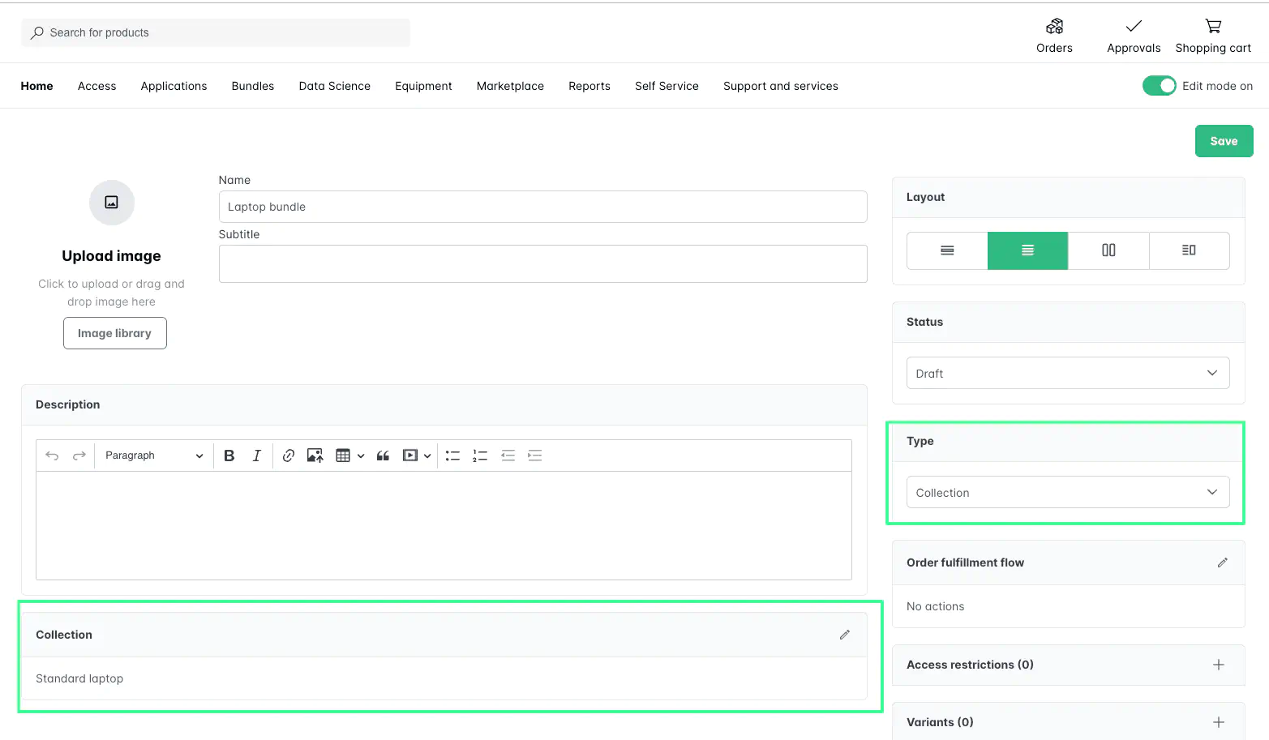Viewport: 1269px width, 740px height.
Task: Insert an image via the editor toolbar
Action: click(315, 456)
